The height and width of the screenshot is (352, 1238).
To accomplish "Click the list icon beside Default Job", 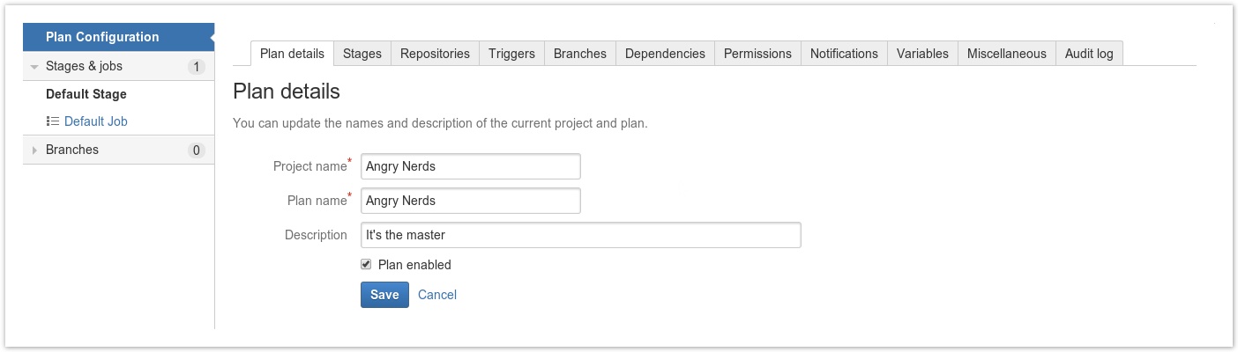I will 52,121.
